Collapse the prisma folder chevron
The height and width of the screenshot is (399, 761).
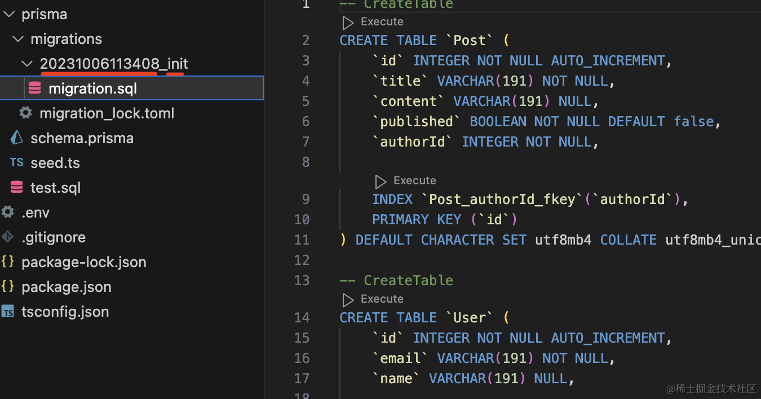[x=9, y=14]
